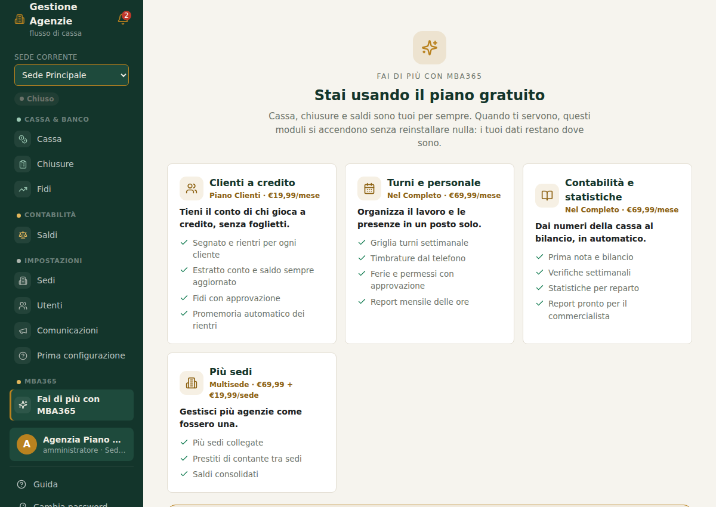This screenshot has width=716, height=507.
Task: Click the large sparkle icon above page heading
Action: click(x=430, y=48)
